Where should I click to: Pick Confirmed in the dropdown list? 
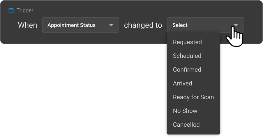187,70
